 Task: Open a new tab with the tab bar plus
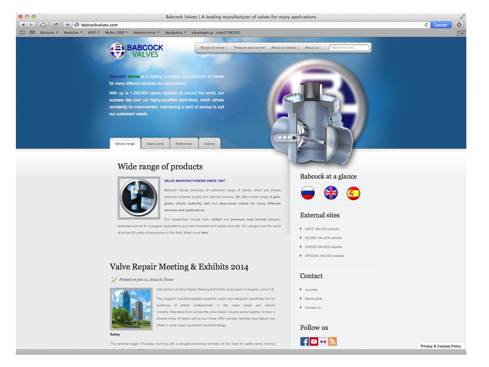(x=462, y=34)
